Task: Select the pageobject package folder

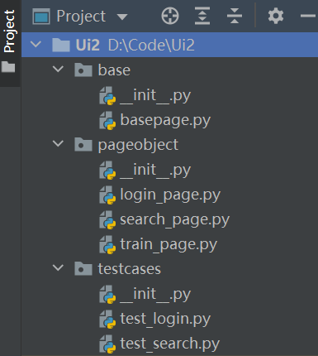Action: 138,145
